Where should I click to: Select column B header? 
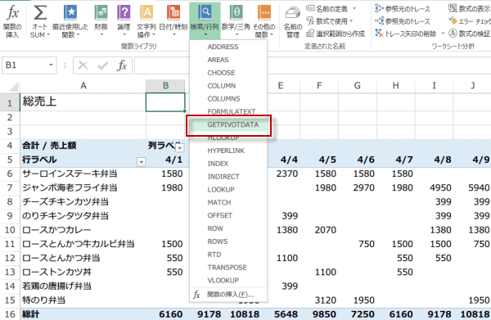tap(165, 86)
